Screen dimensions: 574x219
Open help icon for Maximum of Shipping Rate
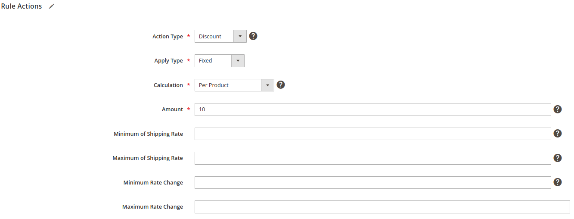558,158
